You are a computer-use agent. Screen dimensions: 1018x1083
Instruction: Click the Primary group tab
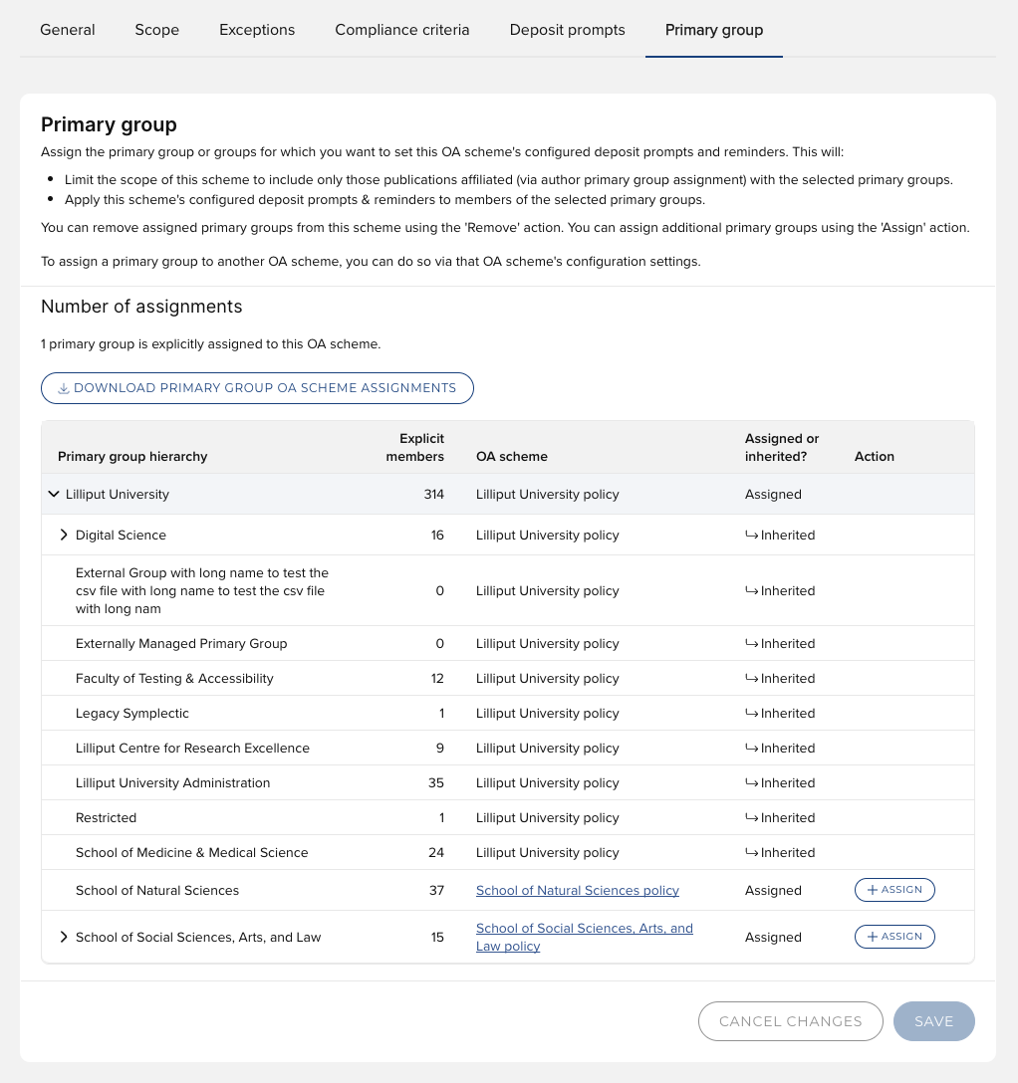click(x=714, y=30)
